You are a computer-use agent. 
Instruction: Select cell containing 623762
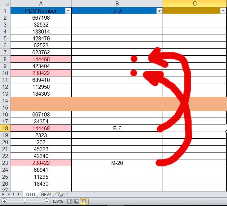(x=41, y=52)
